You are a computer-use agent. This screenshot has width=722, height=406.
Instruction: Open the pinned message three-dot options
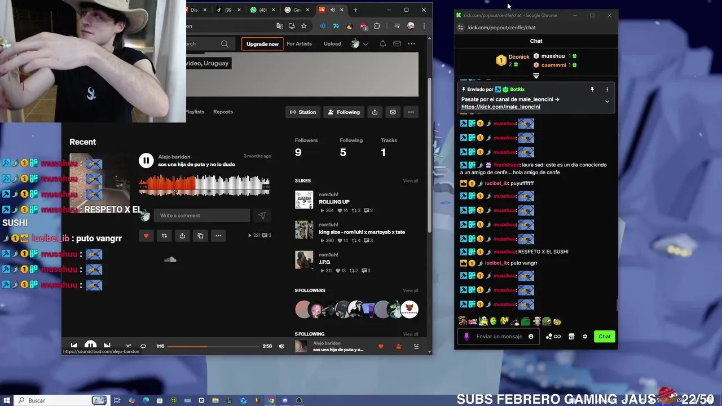[607, 90]
